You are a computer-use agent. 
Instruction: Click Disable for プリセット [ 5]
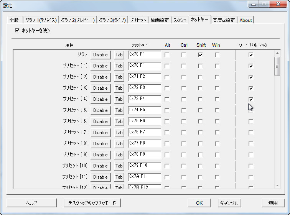(101, 110)
